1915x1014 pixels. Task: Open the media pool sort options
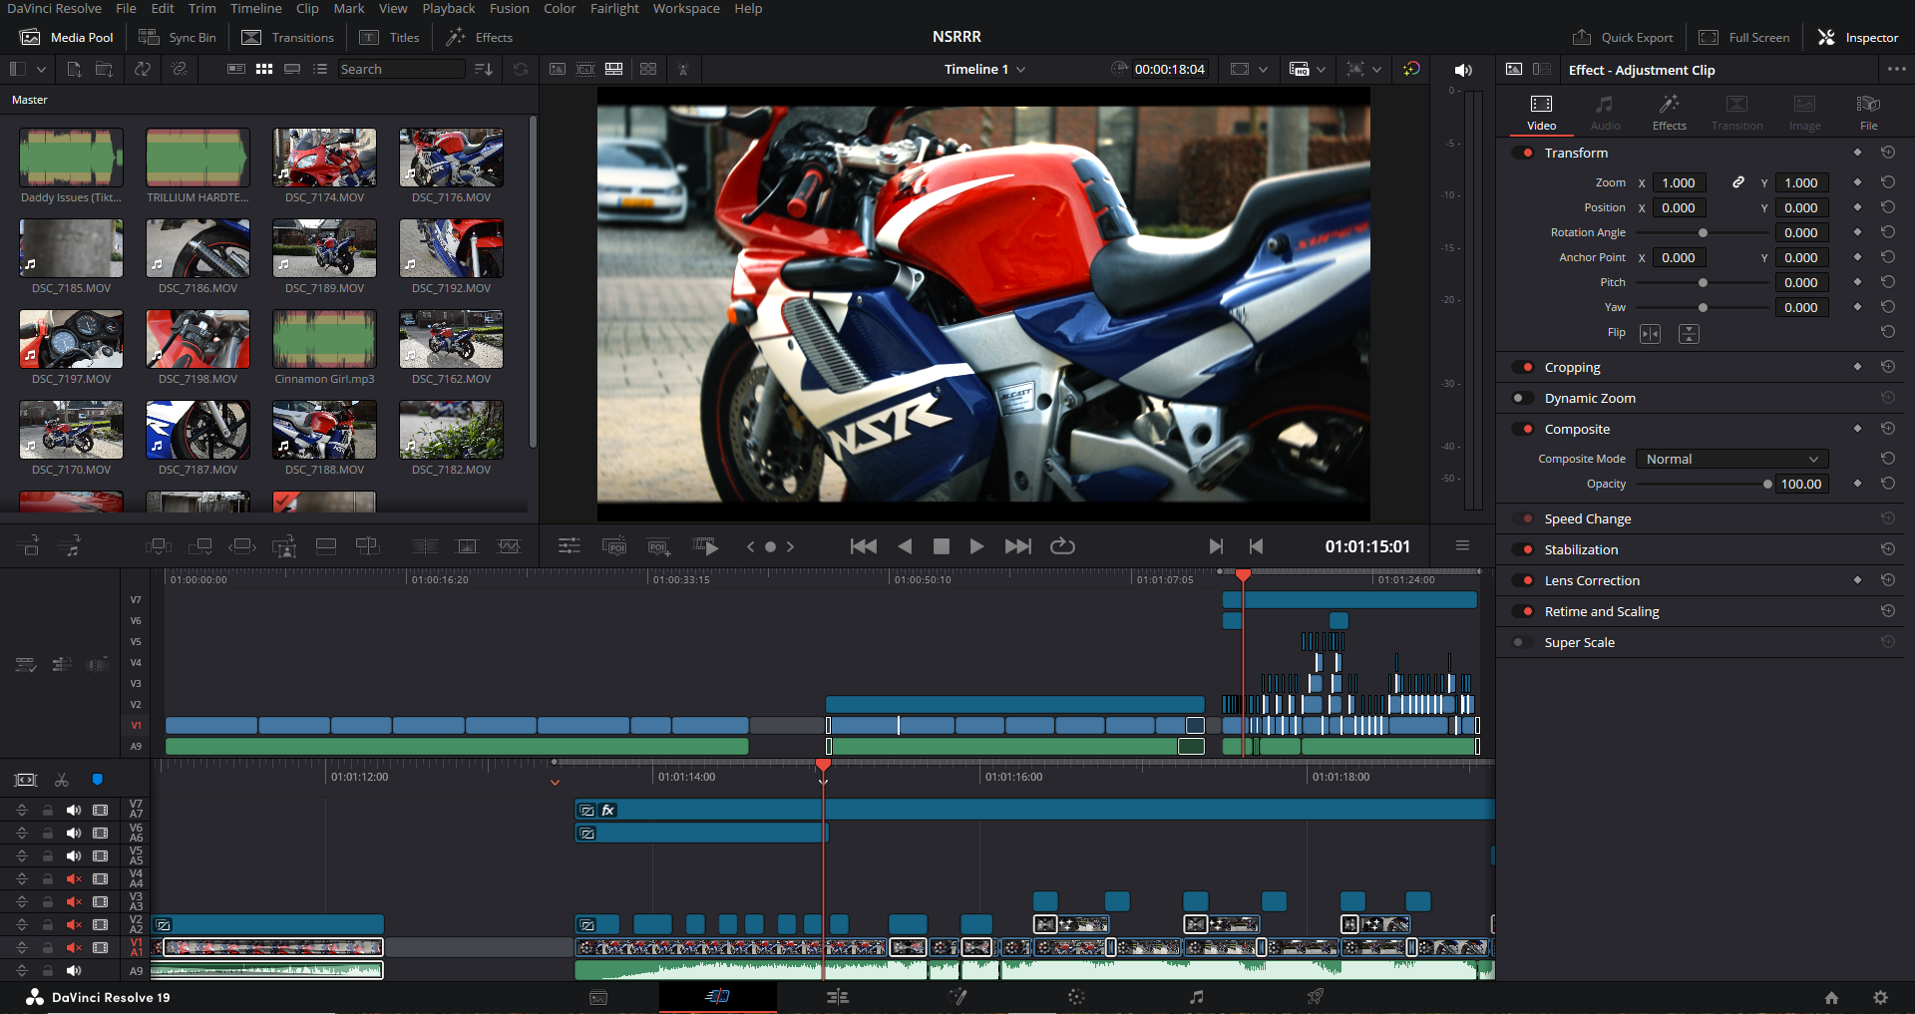point(484,69)
